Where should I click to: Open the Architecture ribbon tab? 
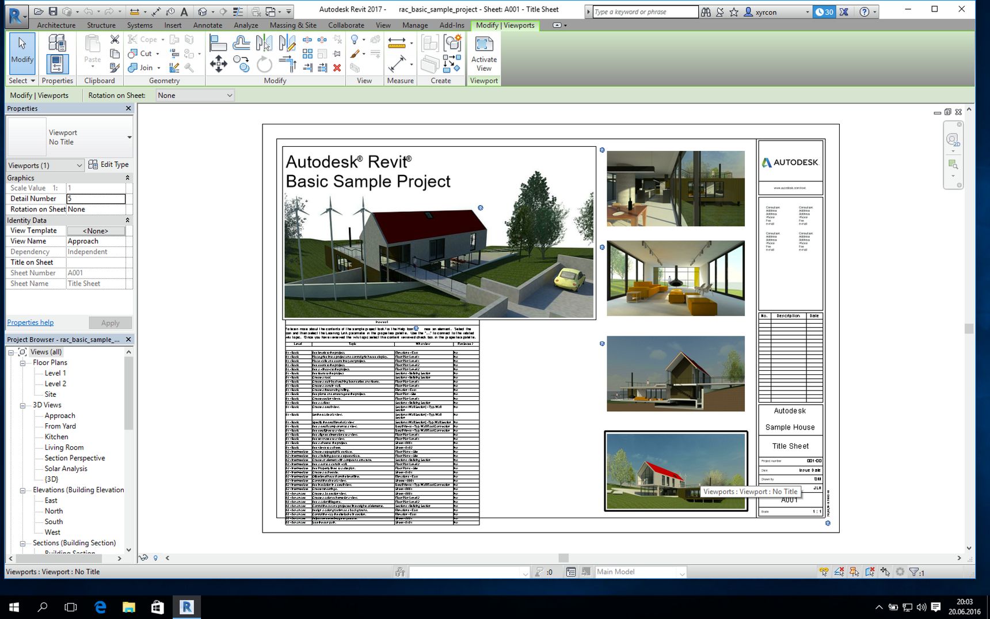tap(56, 25)
